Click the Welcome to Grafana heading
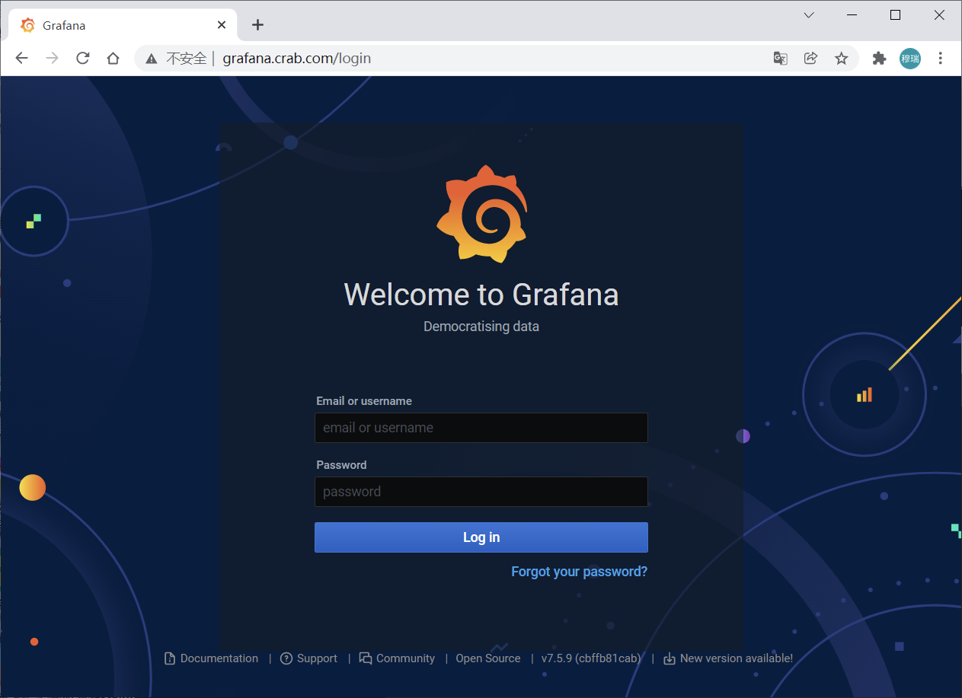Screen dimensions: 962x698 click(x=481, y=295)
